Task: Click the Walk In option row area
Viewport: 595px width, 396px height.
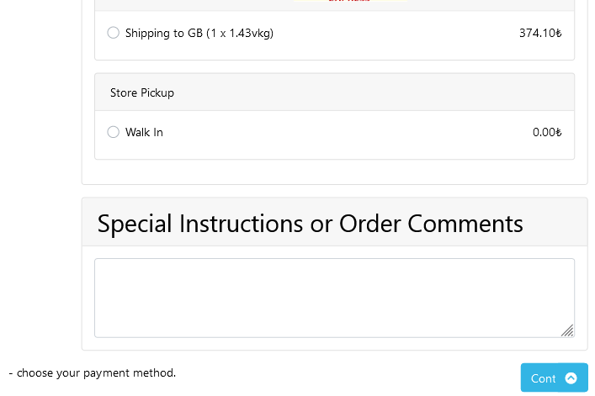Action: (x=334, y=135)
